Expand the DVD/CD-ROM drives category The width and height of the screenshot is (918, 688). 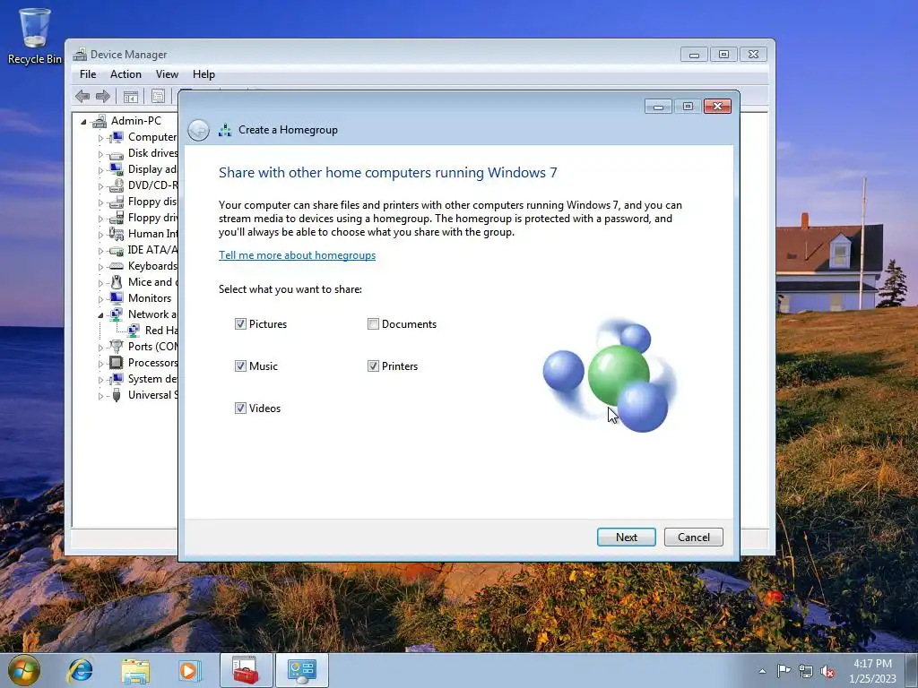pyautogui.click(x=100, y=186)
